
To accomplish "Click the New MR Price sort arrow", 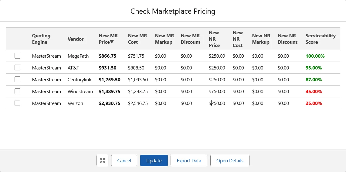I will (x=112, y=42).
